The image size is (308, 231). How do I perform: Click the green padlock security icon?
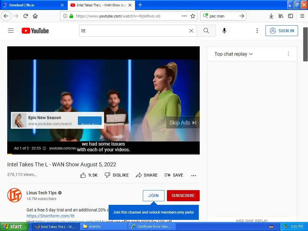(71, 16)
